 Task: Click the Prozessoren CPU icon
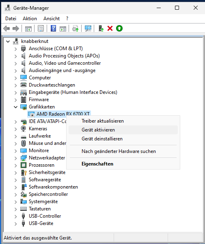click(24, 165)
